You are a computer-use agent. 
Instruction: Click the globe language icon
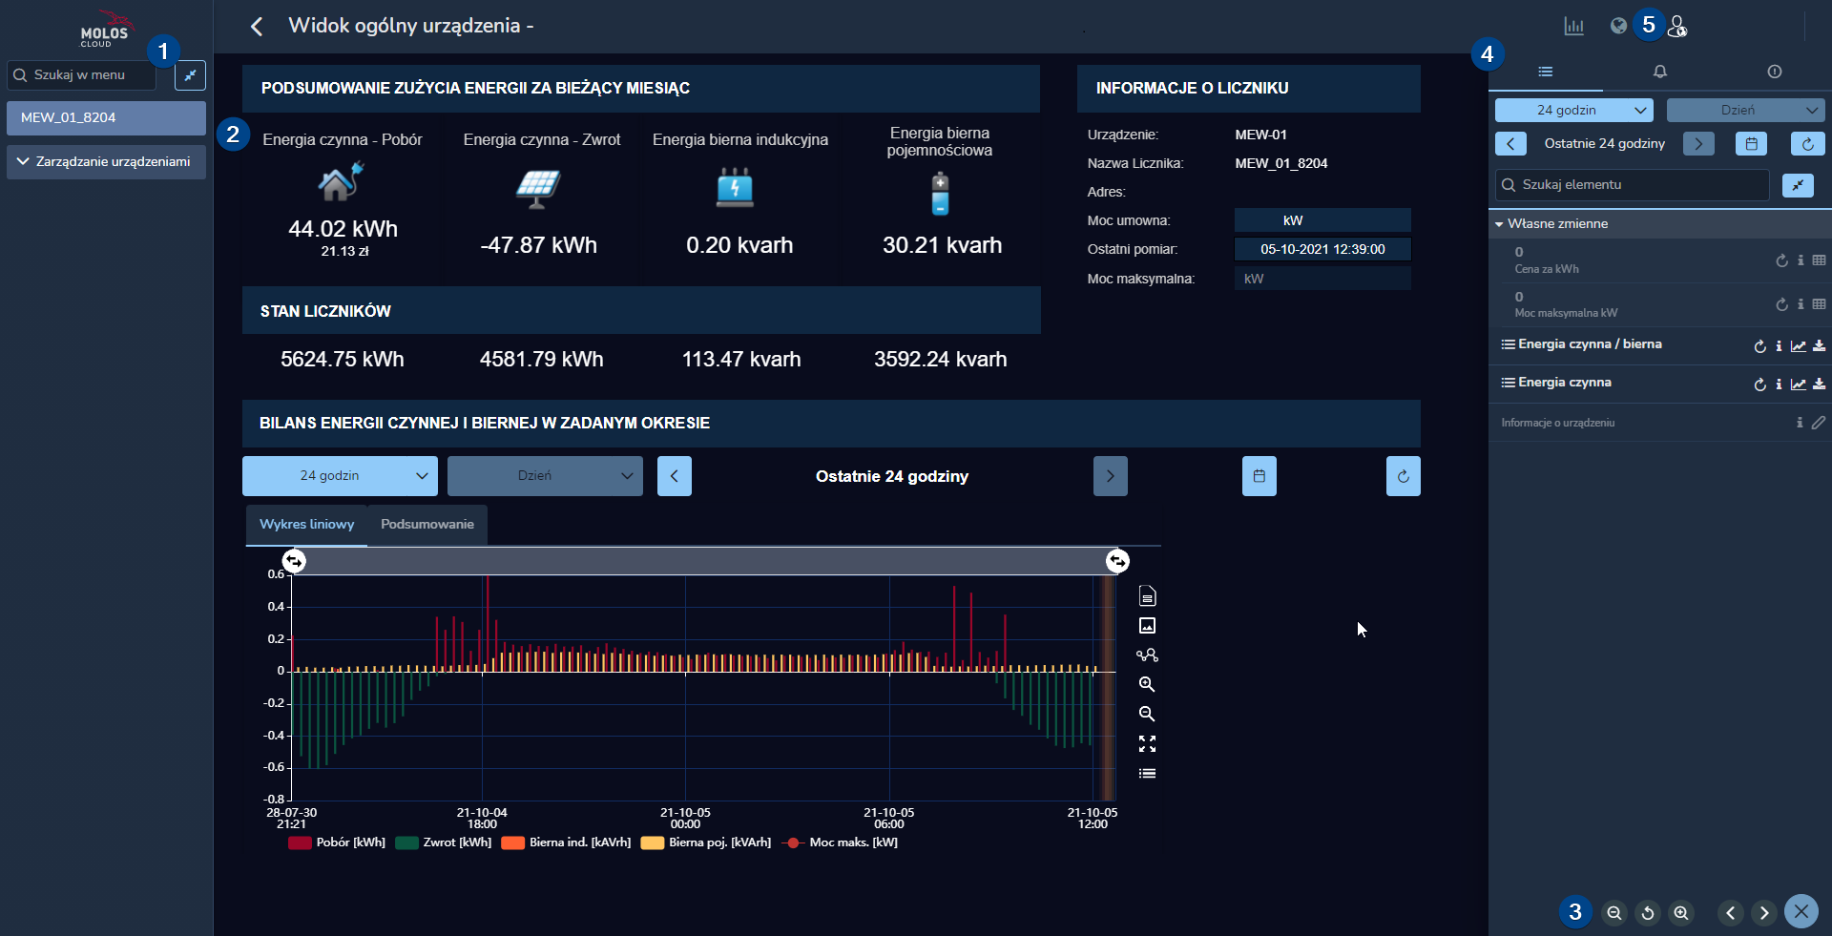coord(1618,26)
